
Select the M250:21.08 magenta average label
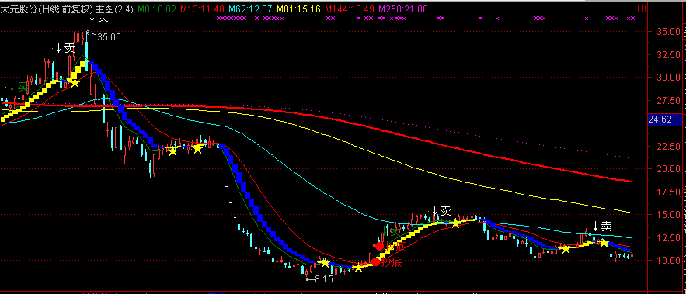click(403, 9)
